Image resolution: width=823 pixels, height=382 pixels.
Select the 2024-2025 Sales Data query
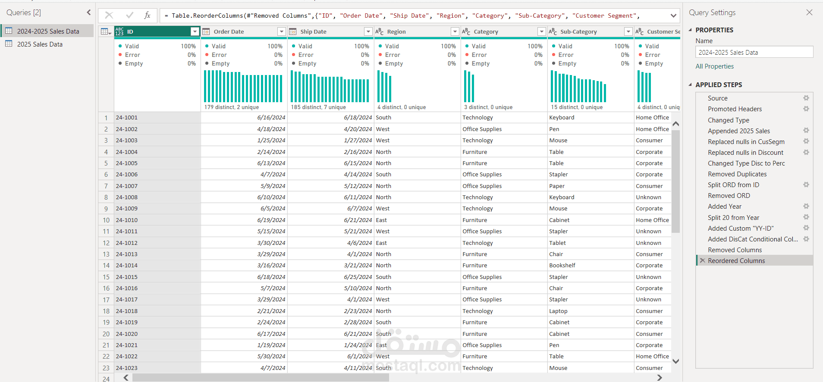click(x=47, y=31)
